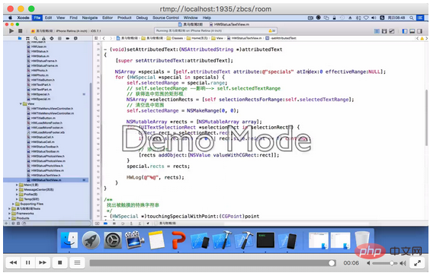Select the Log navigator speech-bubble icon
Screen dimensions: 430x276
coord(75,38)
